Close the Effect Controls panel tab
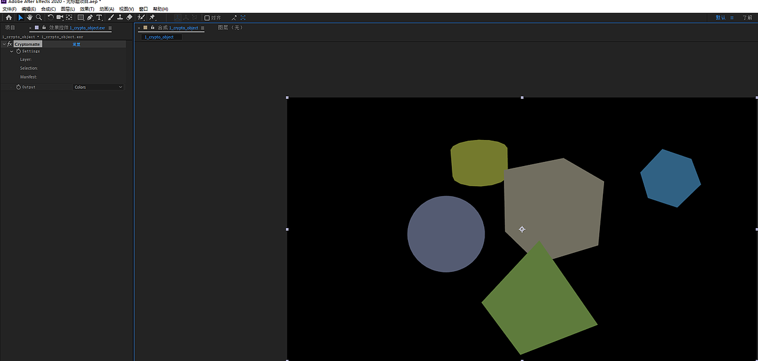This screenshot has height=361, width=758. click(30, 28)
